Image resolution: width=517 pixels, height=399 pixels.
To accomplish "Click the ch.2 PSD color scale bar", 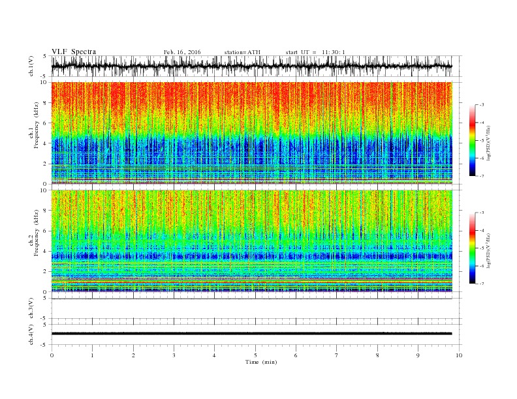I will coord(472,248).
